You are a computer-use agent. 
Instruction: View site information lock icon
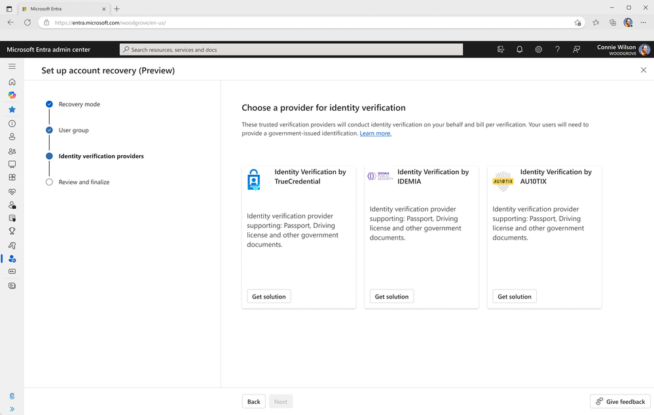(46, 22)
